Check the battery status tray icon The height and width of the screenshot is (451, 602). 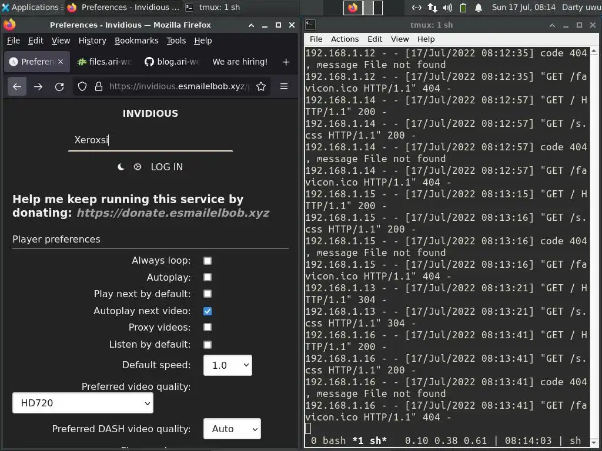(x=463, y=7)
